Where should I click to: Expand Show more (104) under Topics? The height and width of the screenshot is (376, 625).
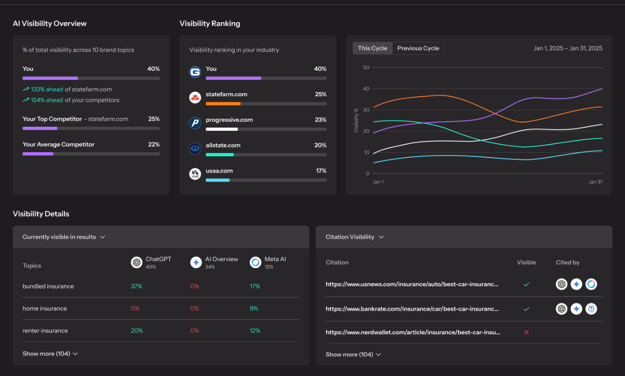(x=50, y=353)
